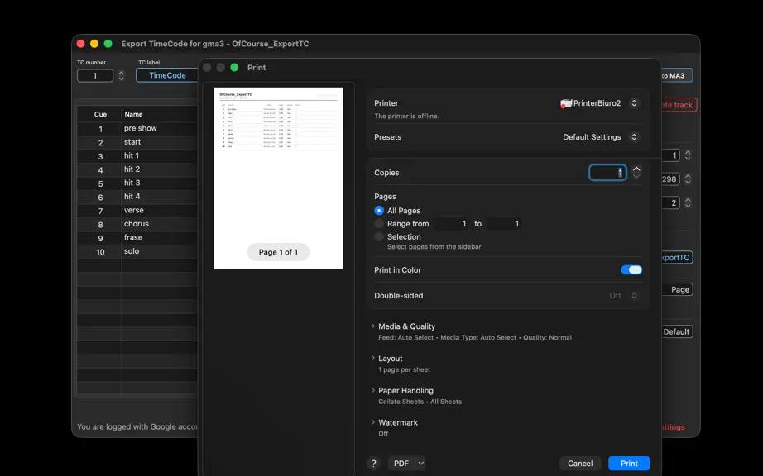Open the Printer selection dropdown
This screenshot has width=763, height=476.
[x=634, y=103]
